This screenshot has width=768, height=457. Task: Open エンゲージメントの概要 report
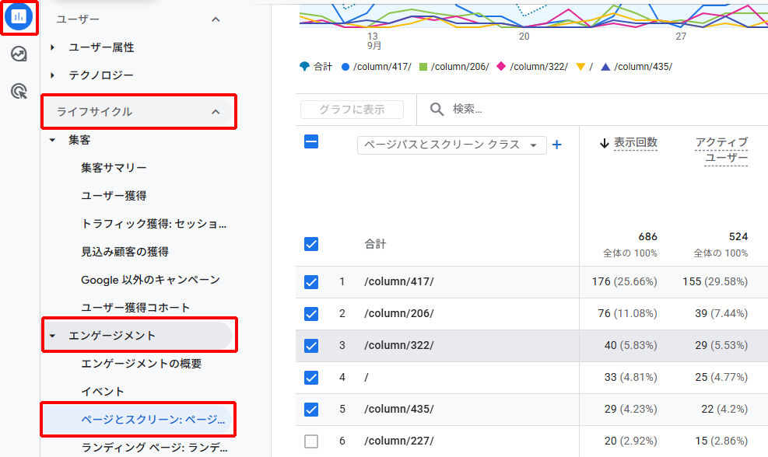coord(141,364)
